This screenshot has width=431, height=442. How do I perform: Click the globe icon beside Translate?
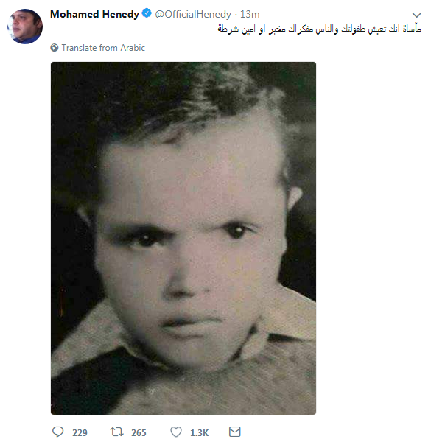click(x=54, y=48)
